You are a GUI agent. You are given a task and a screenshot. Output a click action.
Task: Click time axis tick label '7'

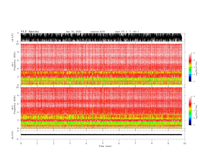point(136,143)
